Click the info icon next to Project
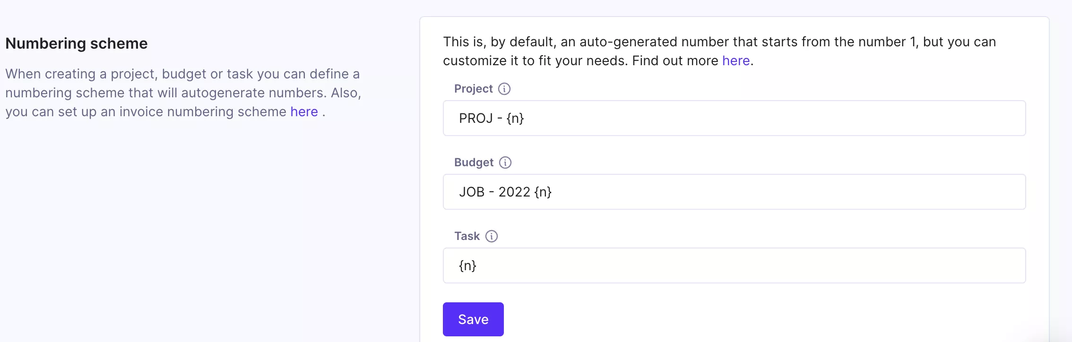Viewport: 1072px width, 342px height. [504, 89]
